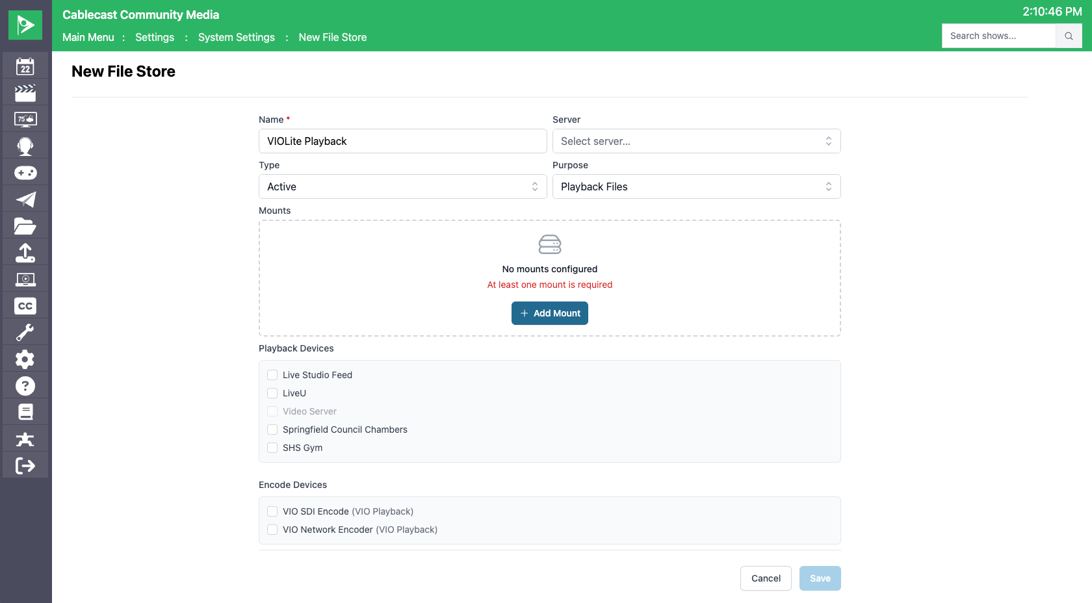Click the Name field containing VIOLite Playback

click(402, 141)
